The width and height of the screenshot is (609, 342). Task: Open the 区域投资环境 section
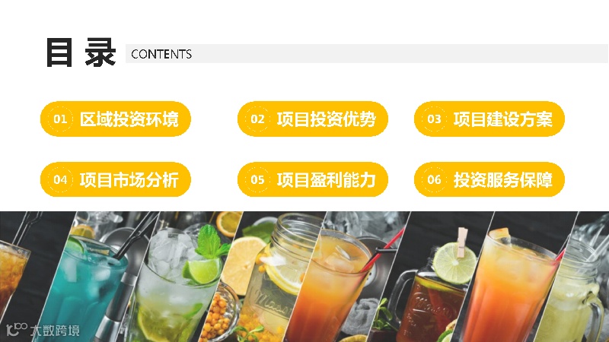click(116, 119)
